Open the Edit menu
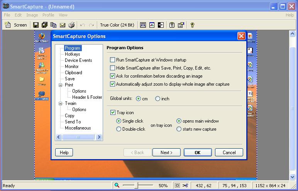The width and height of the screenshot is (298, 191). coord(18,15)
